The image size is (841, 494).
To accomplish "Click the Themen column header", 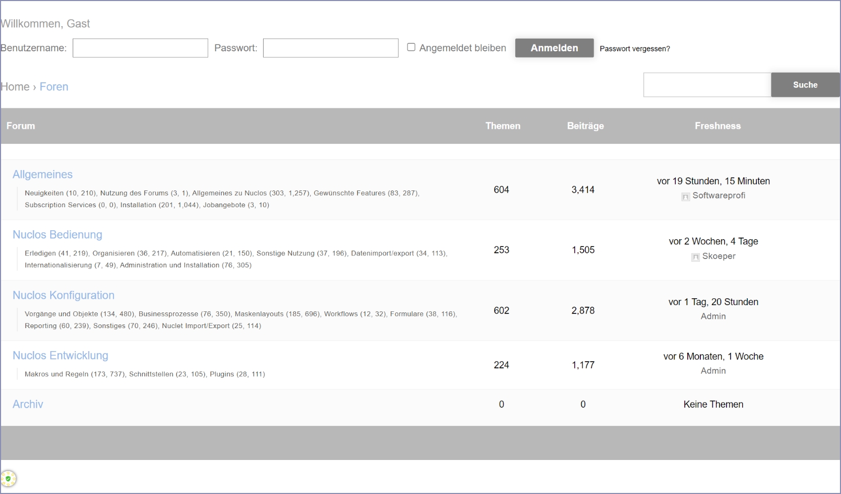I will coord(503,126).
